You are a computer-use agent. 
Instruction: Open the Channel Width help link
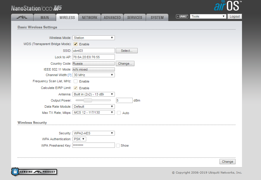tap(70, 75)
